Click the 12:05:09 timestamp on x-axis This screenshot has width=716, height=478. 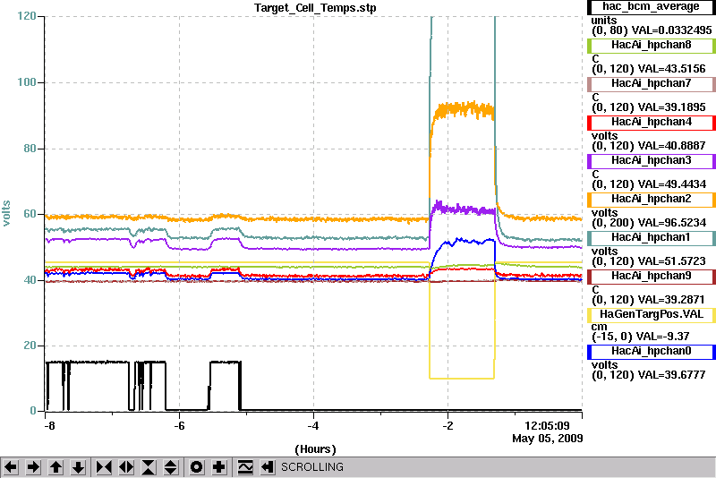547,426
